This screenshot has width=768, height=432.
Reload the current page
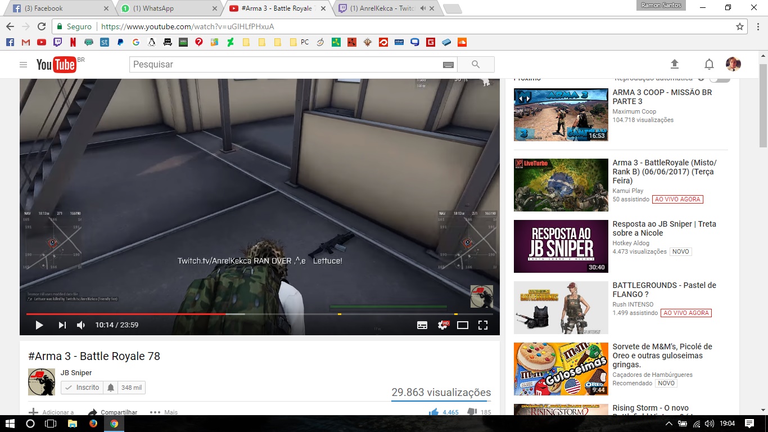42,26
